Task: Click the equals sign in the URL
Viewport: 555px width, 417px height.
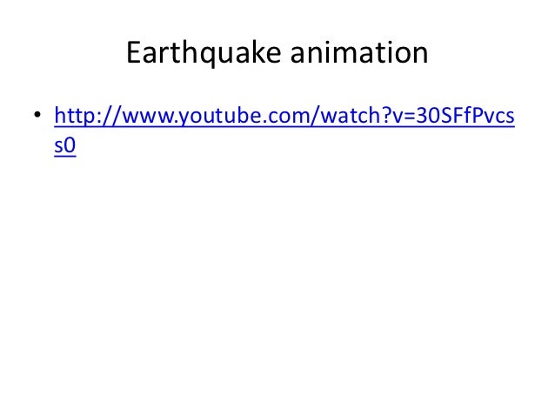Action: pyautogui.click(x=408, y=116)
